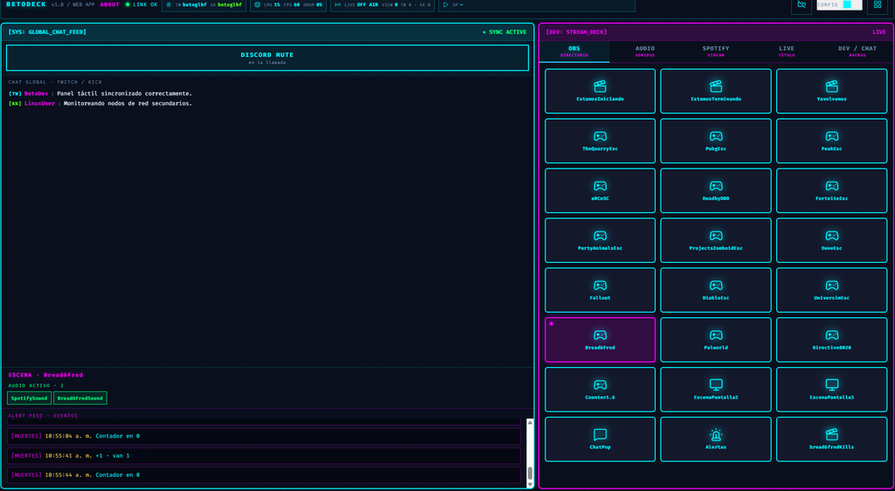Toggle Discord Mute en la llamada
Viewport: 895px width, 491px height.
[x=267, y=58]
